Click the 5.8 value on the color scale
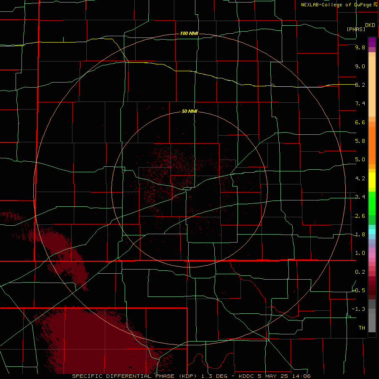 click(x=360, y=141)
